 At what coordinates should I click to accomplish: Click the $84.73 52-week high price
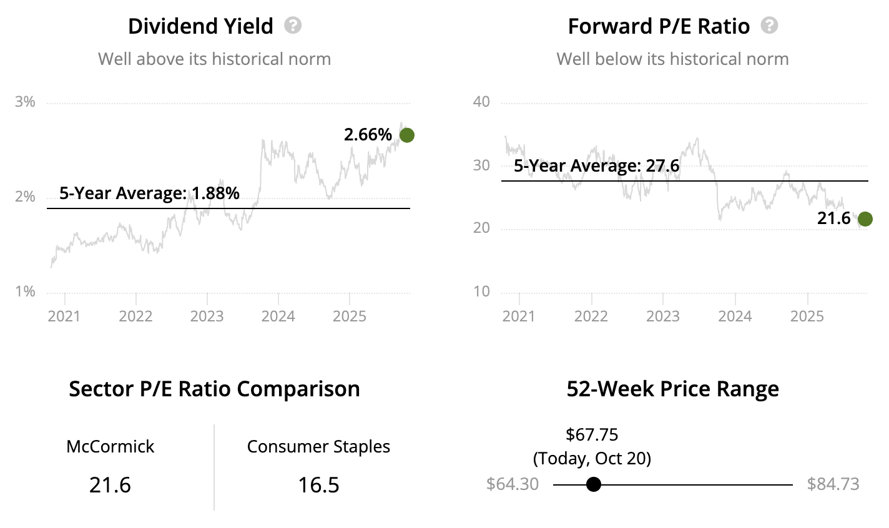[x=833, y=484]
